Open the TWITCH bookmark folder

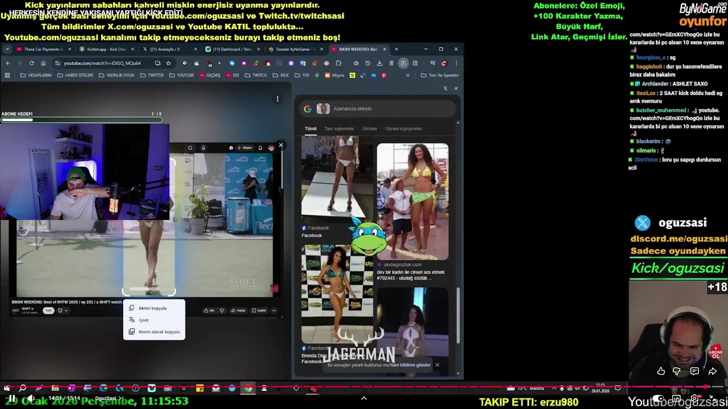pyautogui.click(x=256, y=75)
